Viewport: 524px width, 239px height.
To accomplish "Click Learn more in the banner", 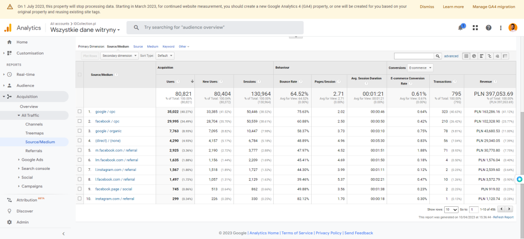I will (453, 7).
